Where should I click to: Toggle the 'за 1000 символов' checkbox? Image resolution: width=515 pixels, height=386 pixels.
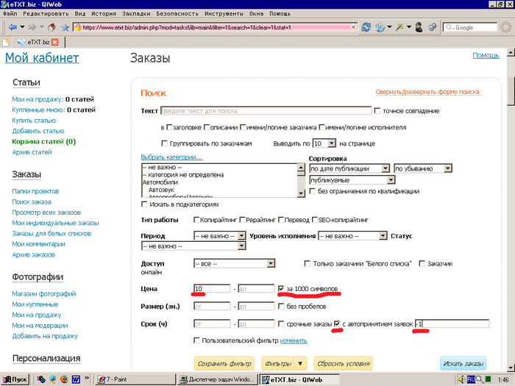283,289
